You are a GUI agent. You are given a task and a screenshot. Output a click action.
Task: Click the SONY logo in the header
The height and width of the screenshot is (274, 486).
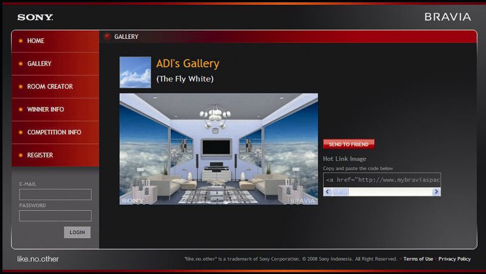click(35, 18)
